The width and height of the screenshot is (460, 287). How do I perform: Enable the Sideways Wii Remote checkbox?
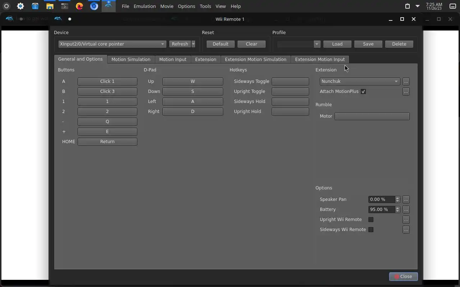coord(371,230)
